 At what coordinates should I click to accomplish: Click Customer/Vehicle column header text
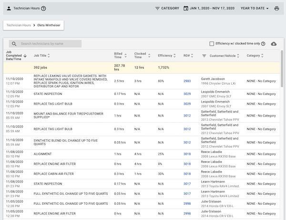coord(223,56)
